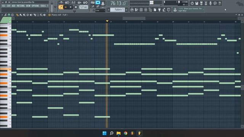The width and height of the screenshot is (244, 137).
Task: Open the TOOLS menu
Action: [x=43, y=6]
